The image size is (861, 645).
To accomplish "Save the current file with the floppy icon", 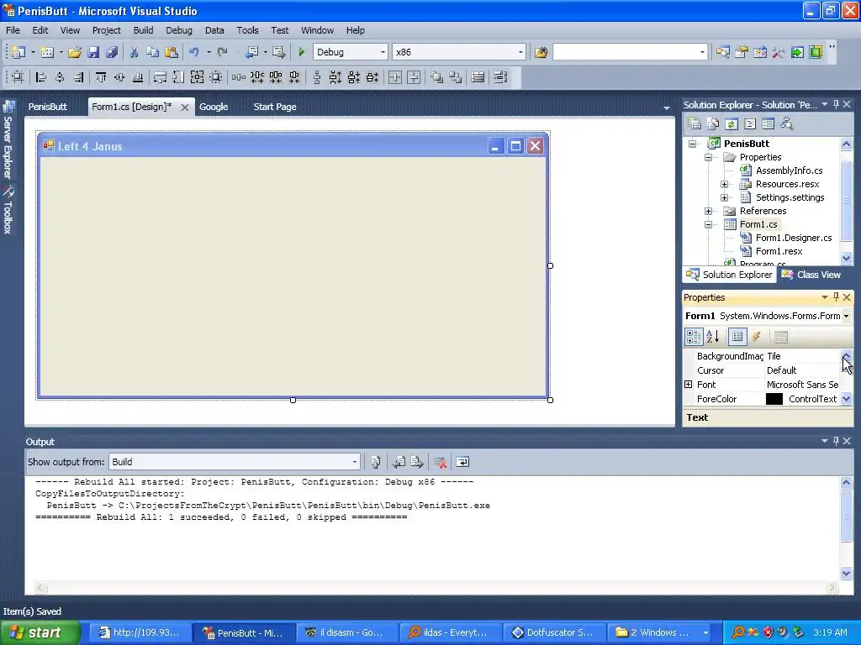I will [93, 52].
